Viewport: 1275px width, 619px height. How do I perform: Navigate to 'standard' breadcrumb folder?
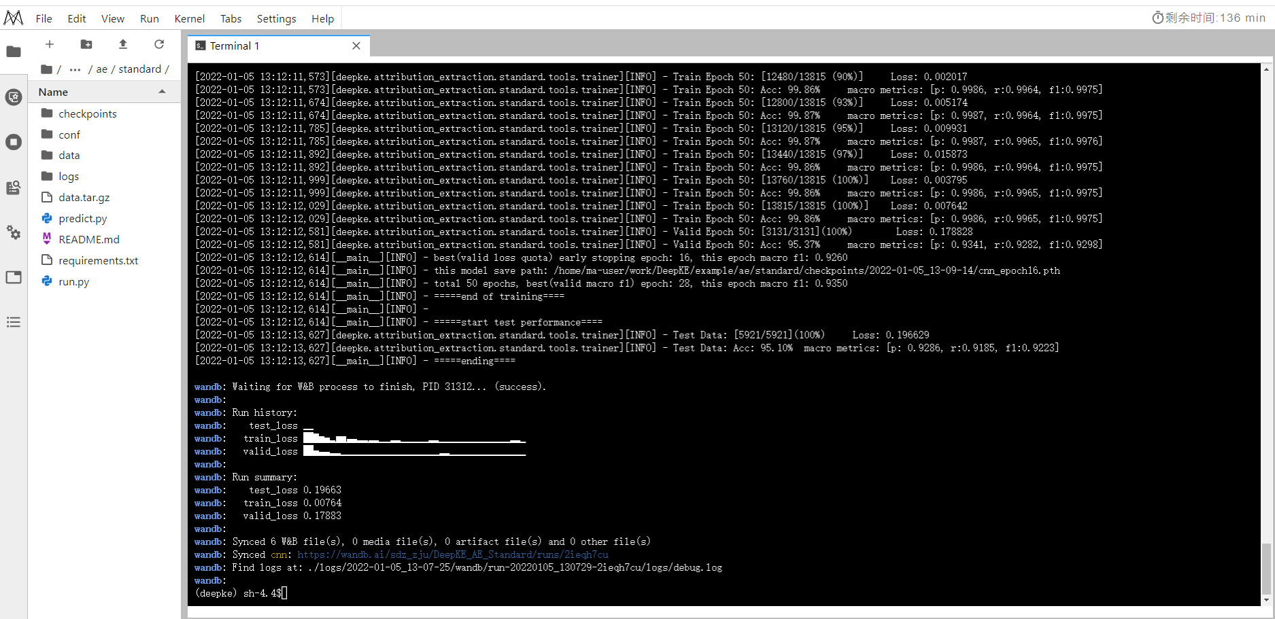[139, 69]
